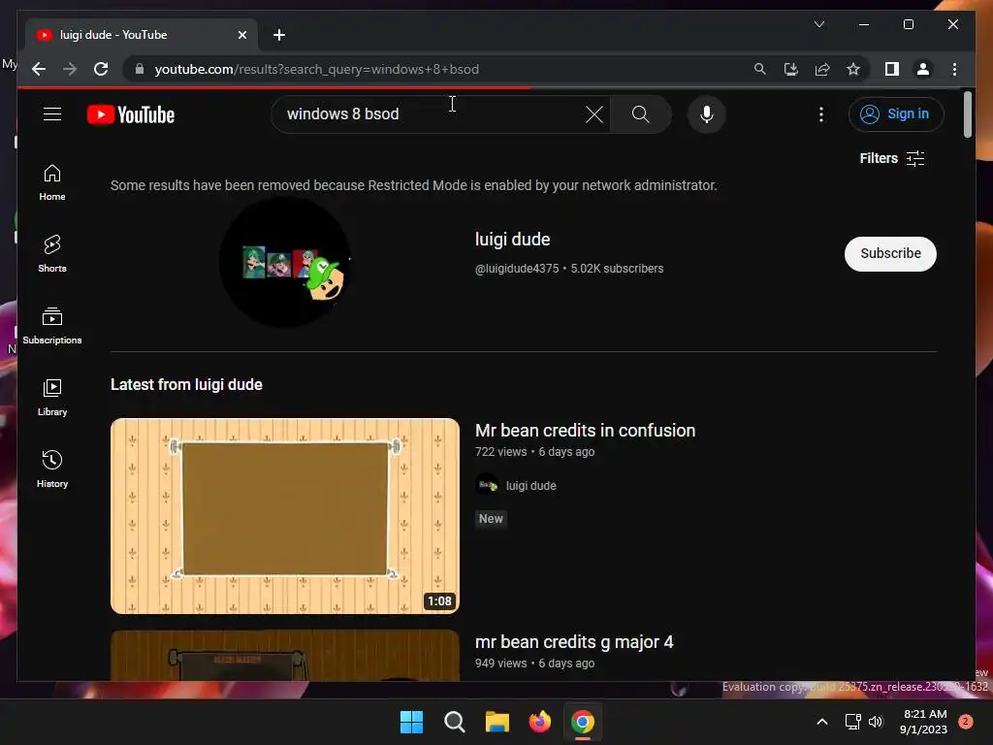The width and height of the screenshot is (993, 745).
Task: Go back with browser back arrow
Action: [39, 69]
